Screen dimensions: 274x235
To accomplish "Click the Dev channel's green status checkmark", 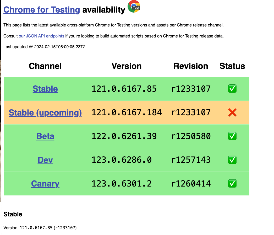I will [x=232, y=160].
